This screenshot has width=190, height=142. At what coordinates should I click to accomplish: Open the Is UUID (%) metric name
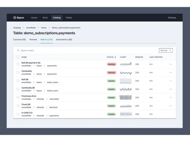point(27,113)
